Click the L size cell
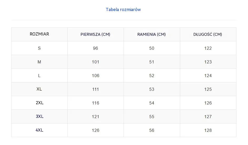The image size is (248, 145). click(x=39, y=76)
